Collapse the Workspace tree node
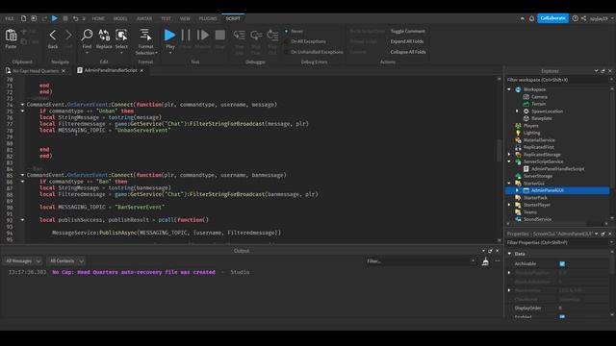The image size is (616, 346). [x=509, y=89]
